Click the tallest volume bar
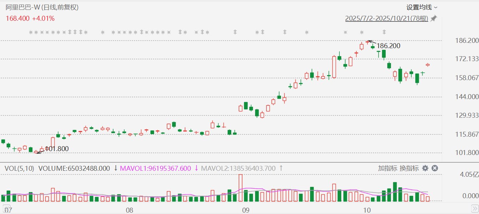Image resolution: width=479 pixels, height=214 pixels. pyautogui.click(x=241, y=188)
